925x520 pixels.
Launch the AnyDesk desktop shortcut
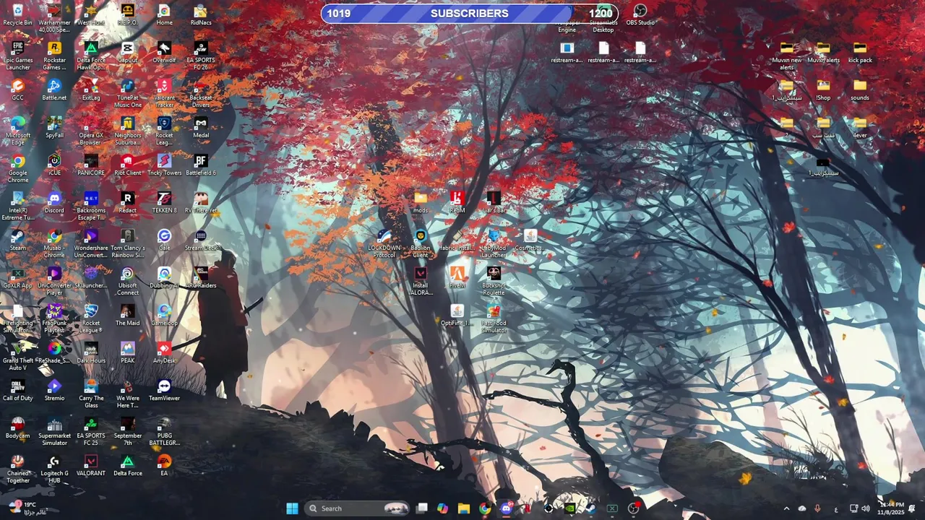(164, 352)
